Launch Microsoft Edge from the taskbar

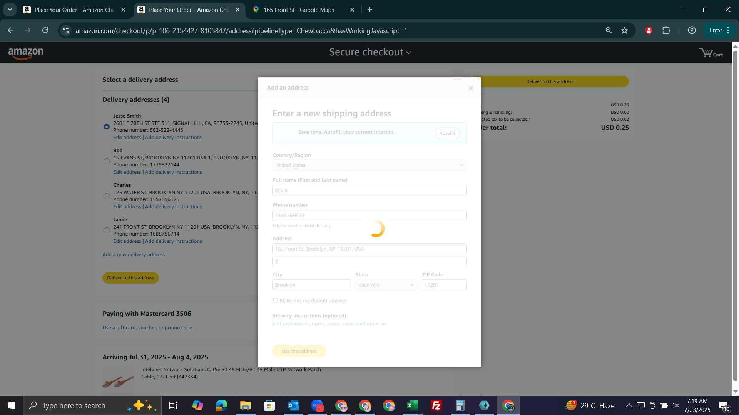click(222, 405)
